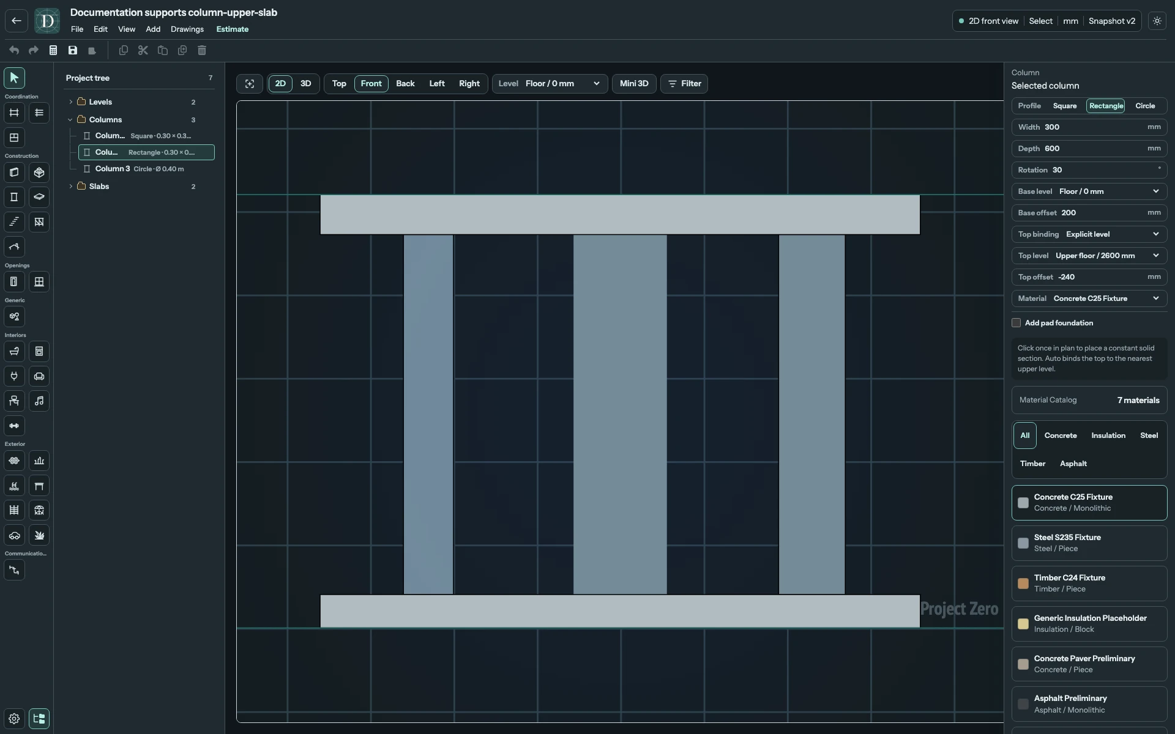Select the dumbbell gym equipment tool
The height and width of the screenshot is (734, 1175).
[14, 426]
